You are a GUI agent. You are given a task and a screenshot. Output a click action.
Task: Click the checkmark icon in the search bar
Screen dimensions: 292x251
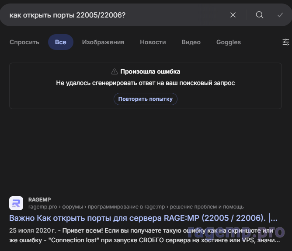click(280, 15)
